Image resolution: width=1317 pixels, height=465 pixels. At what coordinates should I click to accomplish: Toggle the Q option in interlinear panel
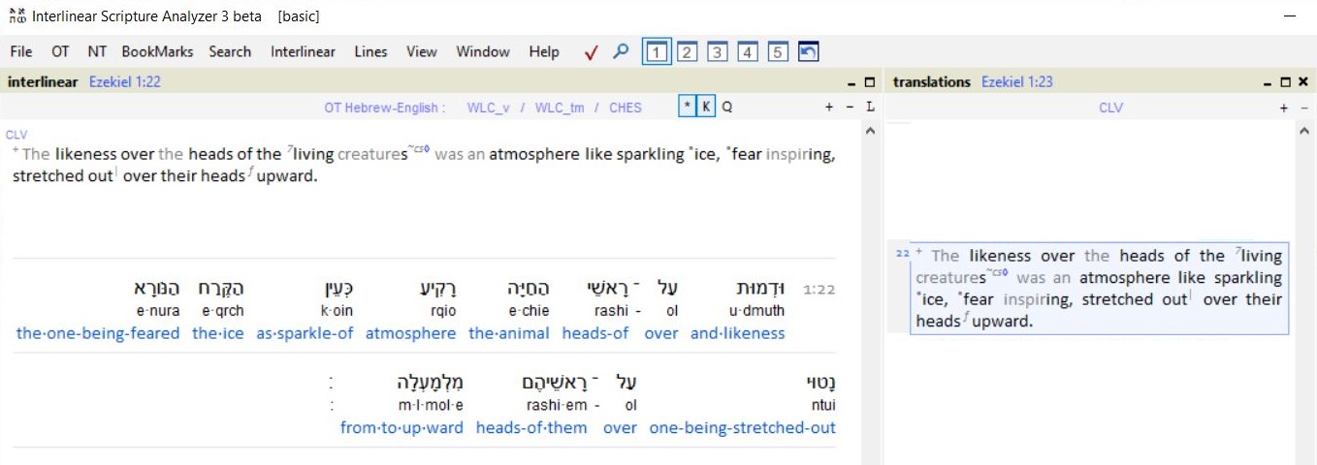coord(726,108)
